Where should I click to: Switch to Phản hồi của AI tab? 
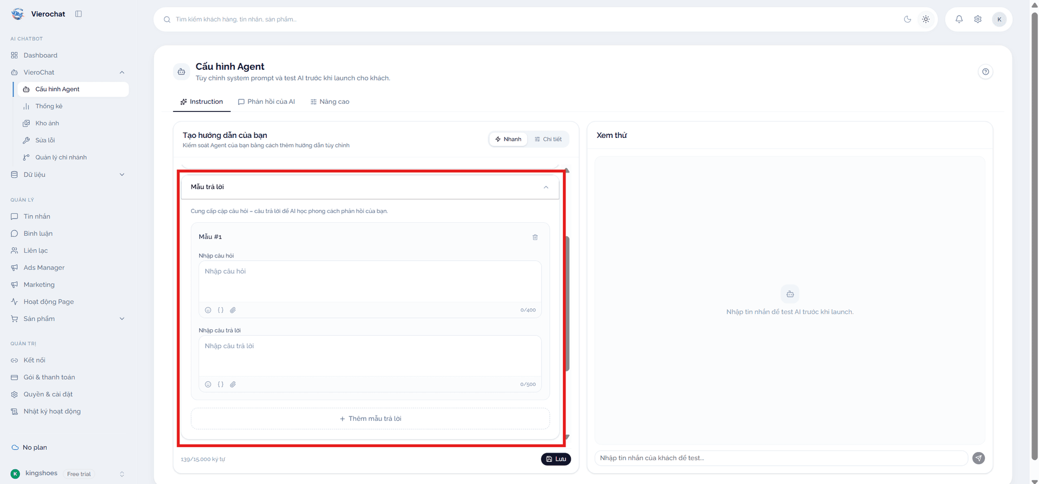[x=266, y=102]
